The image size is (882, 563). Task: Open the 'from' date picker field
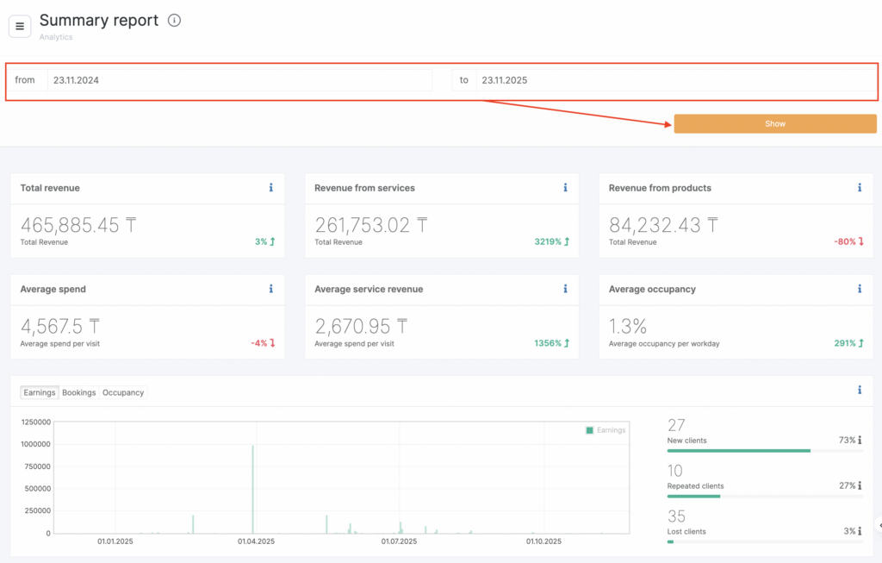click(239, 80)
